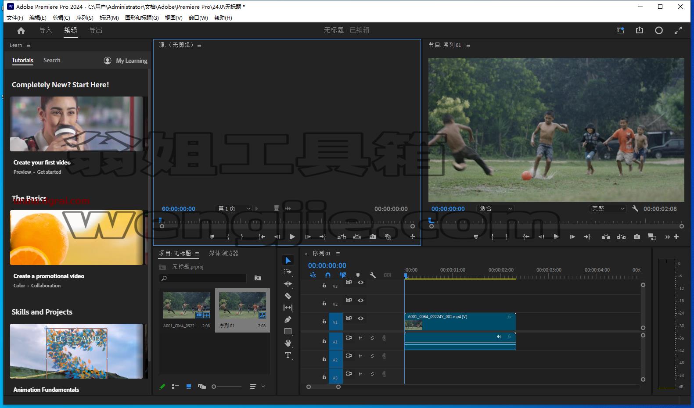Expand the 第1页 page dropdown in Source monitor
Image resolution: width=694 pixels, height=408 pixels.
234,209
